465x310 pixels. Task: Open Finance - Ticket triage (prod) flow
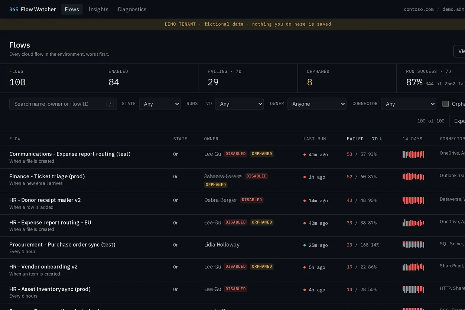coord(47,176)
